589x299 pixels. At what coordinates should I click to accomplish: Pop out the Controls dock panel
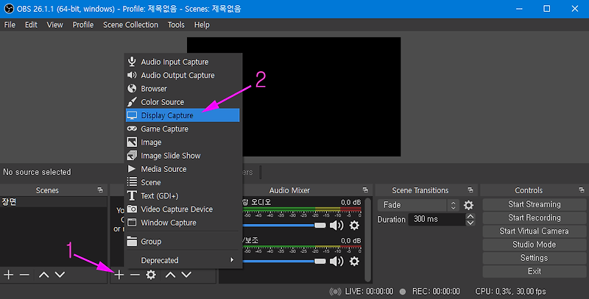coord(582,190)
